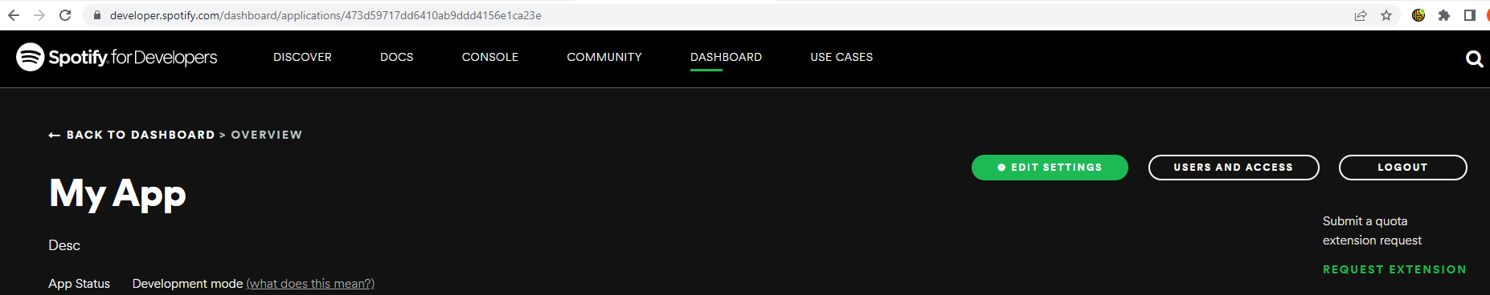The width and height of the screenshot is (1490, 295).
Task: Click the 'App Status' label
Action: pos(79,284)
